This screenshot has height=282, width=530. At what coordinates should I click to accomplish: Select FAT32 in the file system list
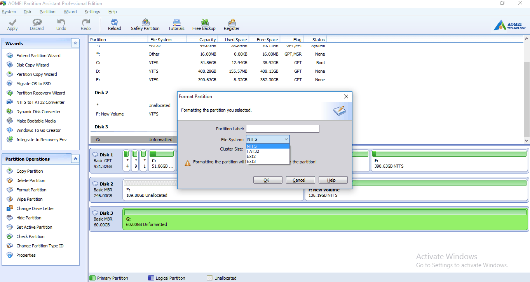pyautogui.click(x=268, y=151)
